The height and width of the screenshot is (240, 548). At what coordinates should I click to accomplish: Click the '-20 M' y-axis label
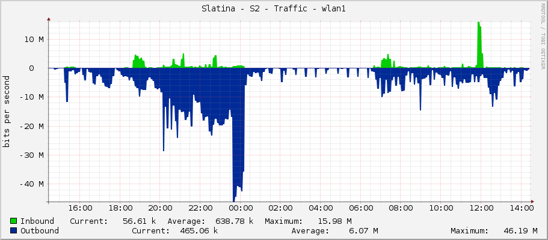(x=31, y=126)
